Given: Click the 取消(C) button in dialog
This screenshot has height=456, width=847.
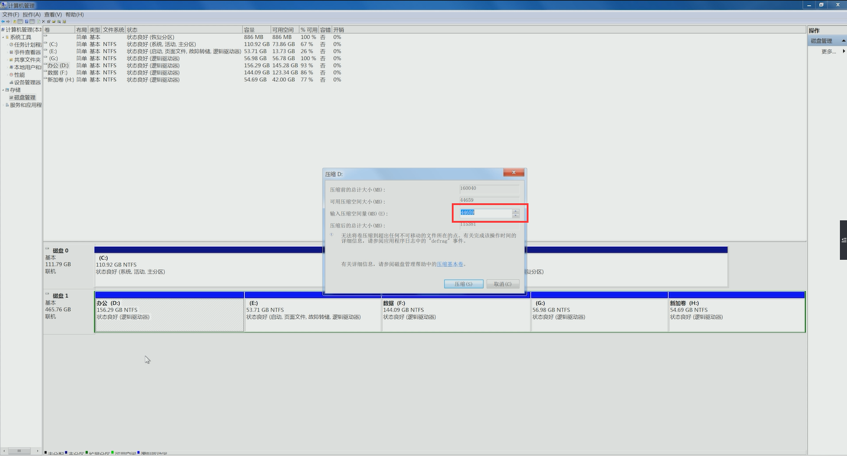Looking at the screenshot, I should click(x=503, y=284).
